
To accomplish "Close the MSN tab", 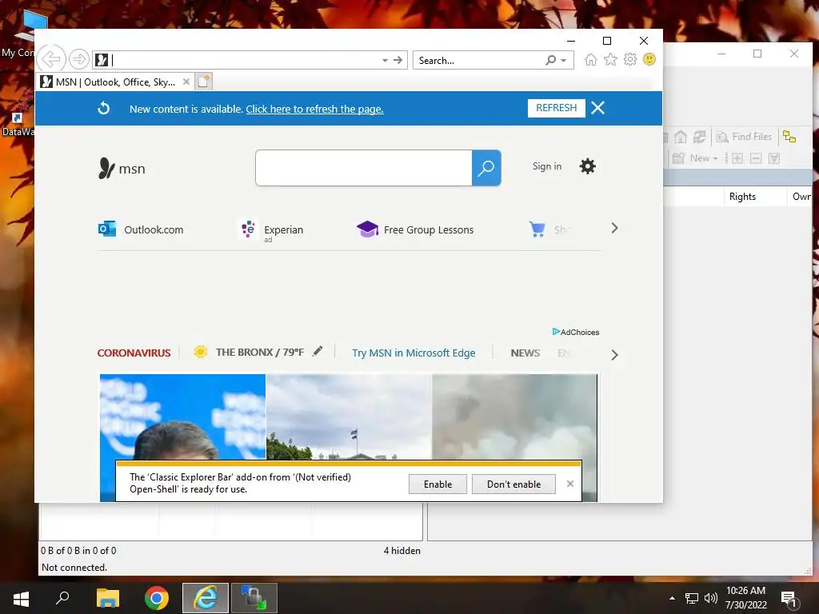I will [186, 82].
